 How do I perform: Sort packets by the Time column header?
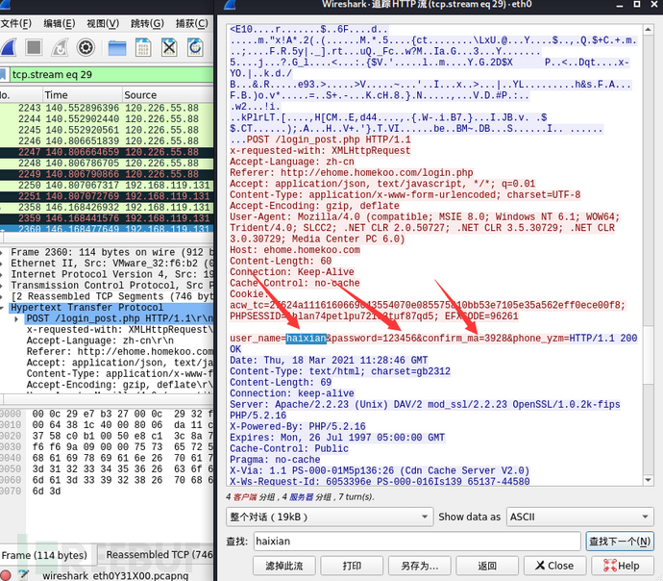(x=83, y=95)
